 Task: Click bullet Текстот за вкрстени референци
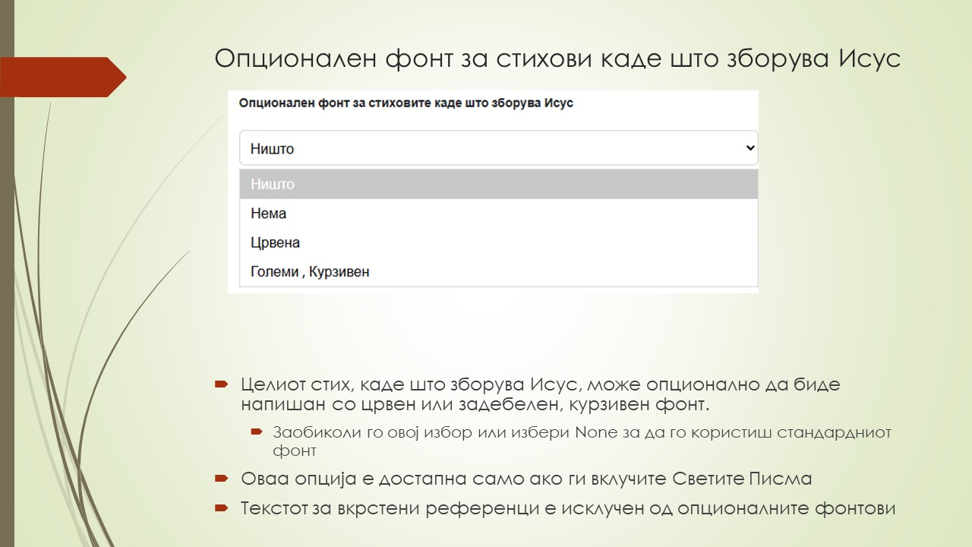pos(568,508)
